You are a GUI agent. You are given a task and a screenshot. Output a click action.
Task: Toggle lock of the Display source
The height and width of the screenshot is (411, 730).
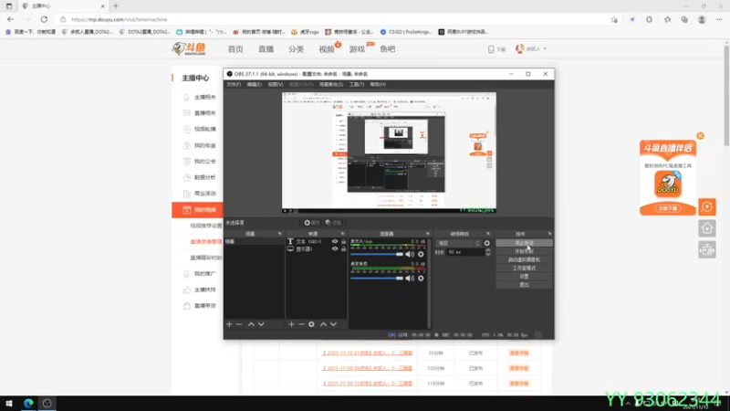[344, 248]
